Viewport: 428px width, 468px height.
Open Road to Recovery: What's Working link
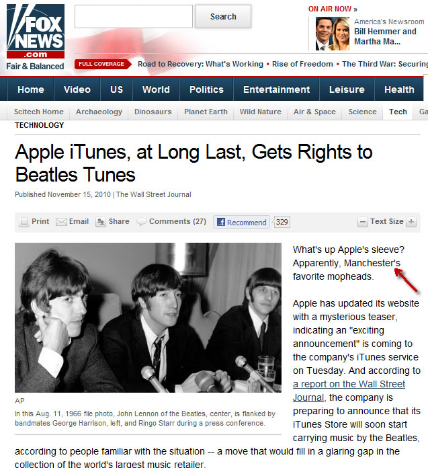coord(200,64)
